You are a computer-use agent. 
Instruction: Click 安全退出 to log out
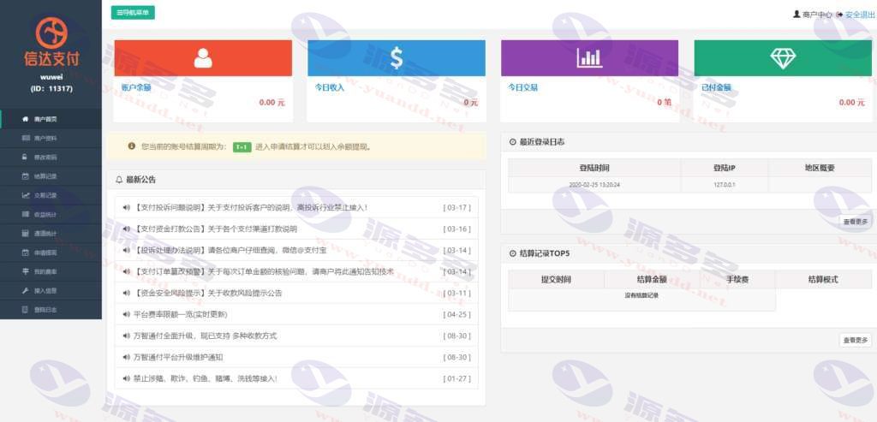pos(860,15)
